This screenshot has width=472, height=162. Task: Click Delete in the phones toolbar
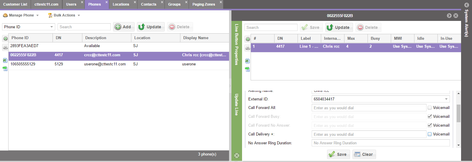tap(179, 27)
